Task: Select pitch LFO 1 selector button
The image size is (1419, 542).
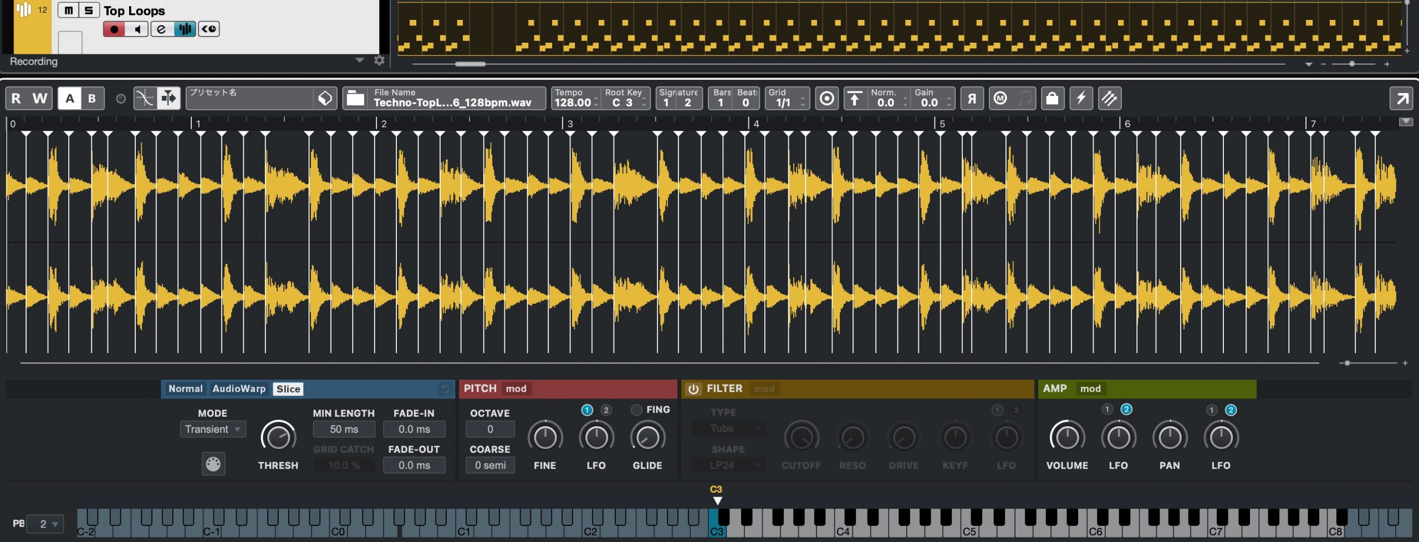Action: 587,410
